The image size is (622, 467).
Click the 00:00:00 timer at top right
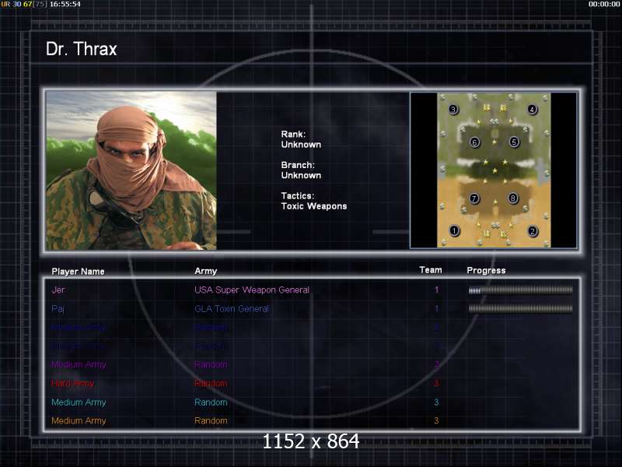pyautogui.click(x=604, y=4)
